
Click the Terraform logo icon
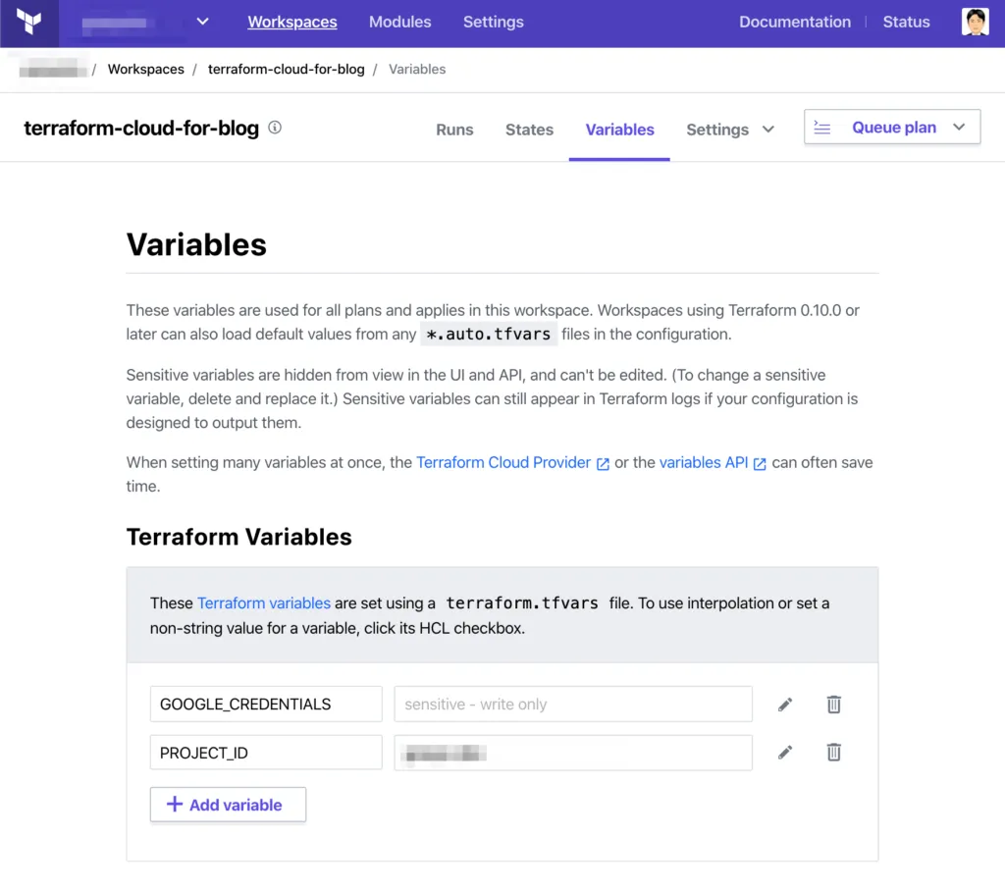(28, 23)
